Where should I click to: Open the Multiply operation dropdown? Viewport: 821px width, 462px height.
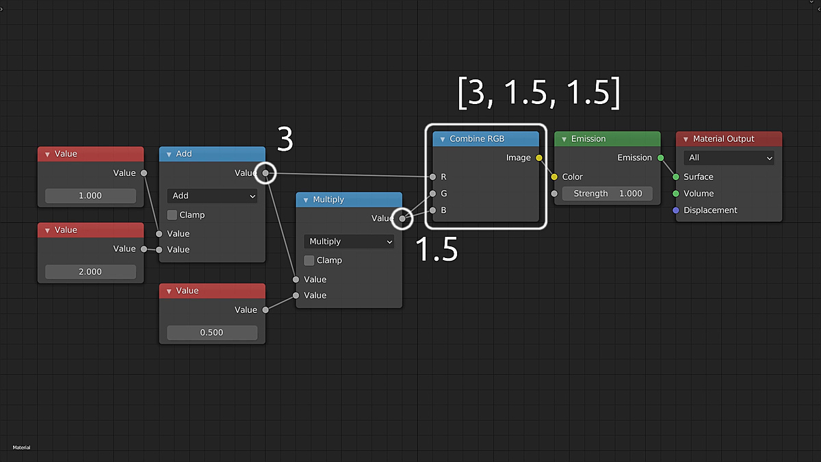coord(349,242)
